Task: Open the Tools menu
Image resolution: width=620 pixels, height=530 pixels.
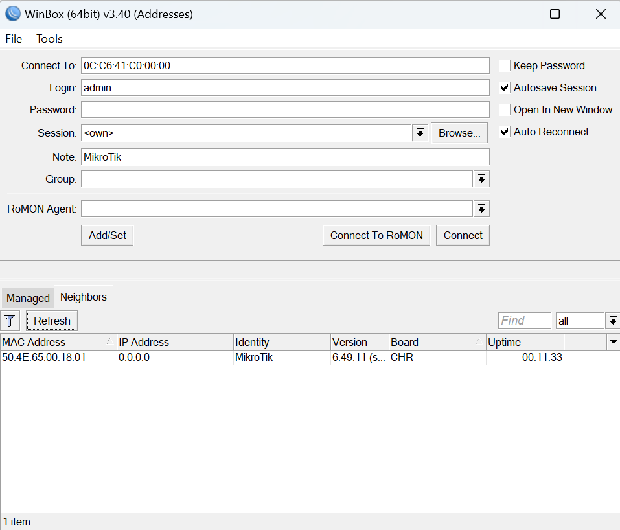Action: 49,39
